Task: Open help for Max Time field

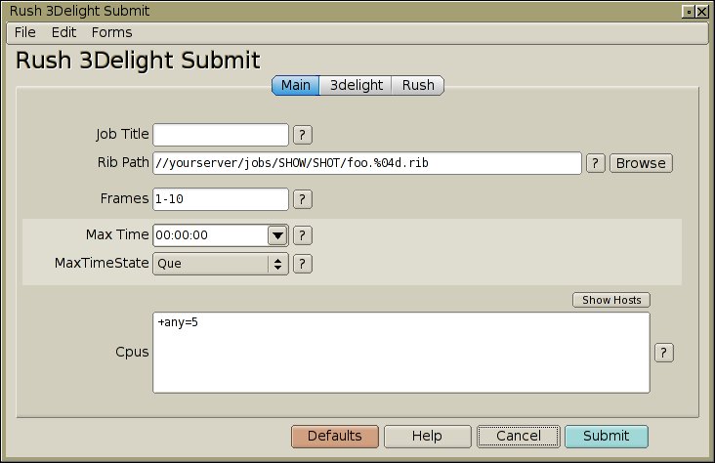Action: point(303,235)
